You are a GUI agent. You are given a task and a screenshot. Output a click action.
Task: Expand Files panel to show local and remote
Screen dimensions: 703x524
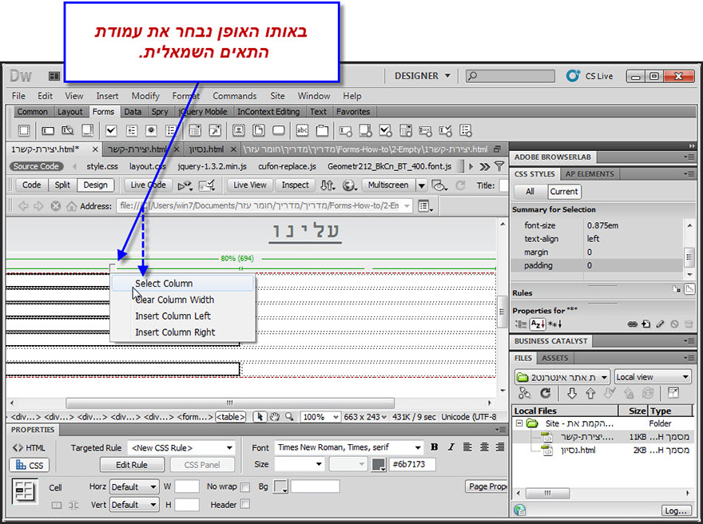pos(673,393)
